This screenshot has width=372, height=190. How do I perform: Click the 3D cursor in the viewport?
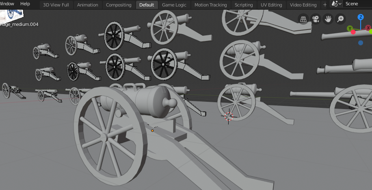click(x=229, y=117)
